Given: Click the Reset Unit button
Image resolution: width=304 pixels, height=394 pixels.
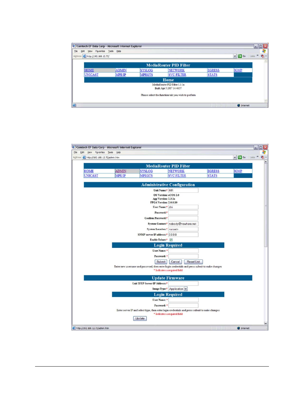Looking at the screenshot, I should [193, 262].
